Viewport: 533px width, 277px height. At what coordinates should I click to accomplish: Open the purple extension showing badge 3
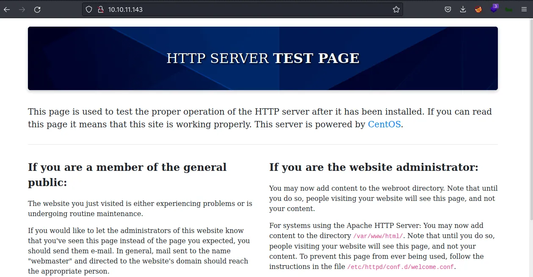(x=493, y=9)
